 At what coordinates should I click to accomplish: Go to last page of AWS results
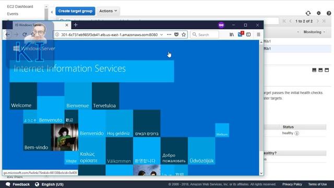point(324,21)
